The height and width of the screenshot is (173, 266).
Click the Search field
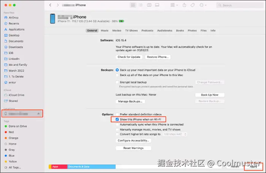(x=240, y=5)
